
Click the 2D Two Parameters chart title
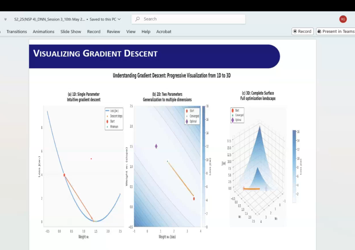click(x=167, y=97)
